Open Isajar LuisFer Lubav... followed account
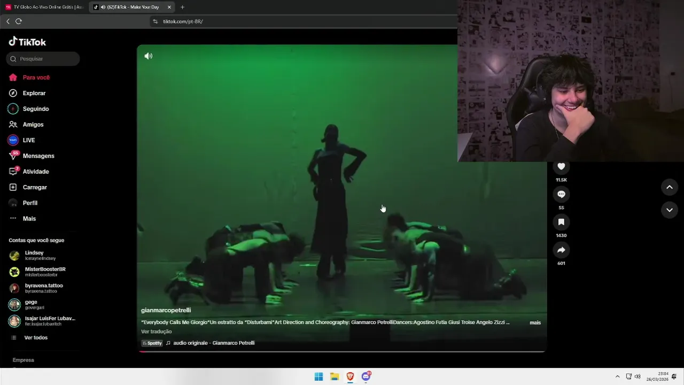 click(x=42, y=321)
